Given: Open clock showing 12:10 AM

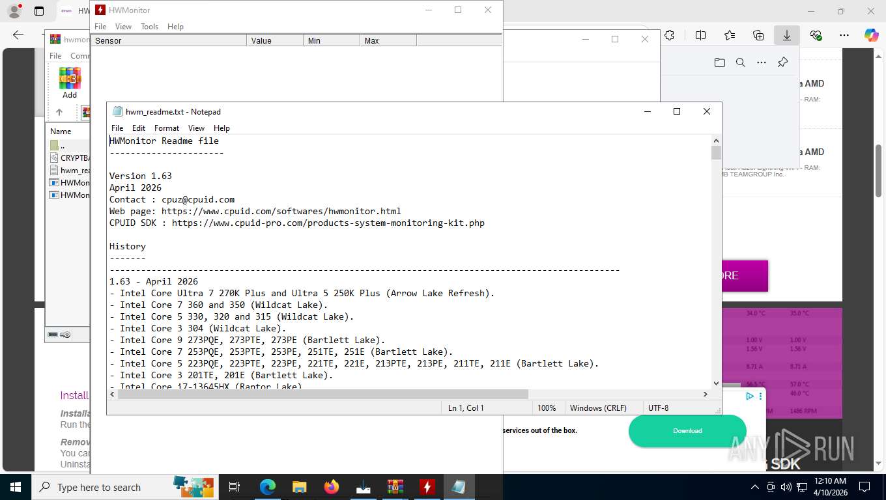Looking at the screenshot, I should (x=829, y=487).
